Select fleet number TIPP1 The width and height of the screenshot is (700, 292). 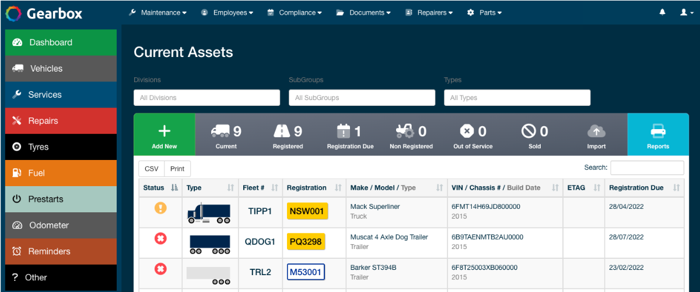pyautogui.click(x=260, y=211)
